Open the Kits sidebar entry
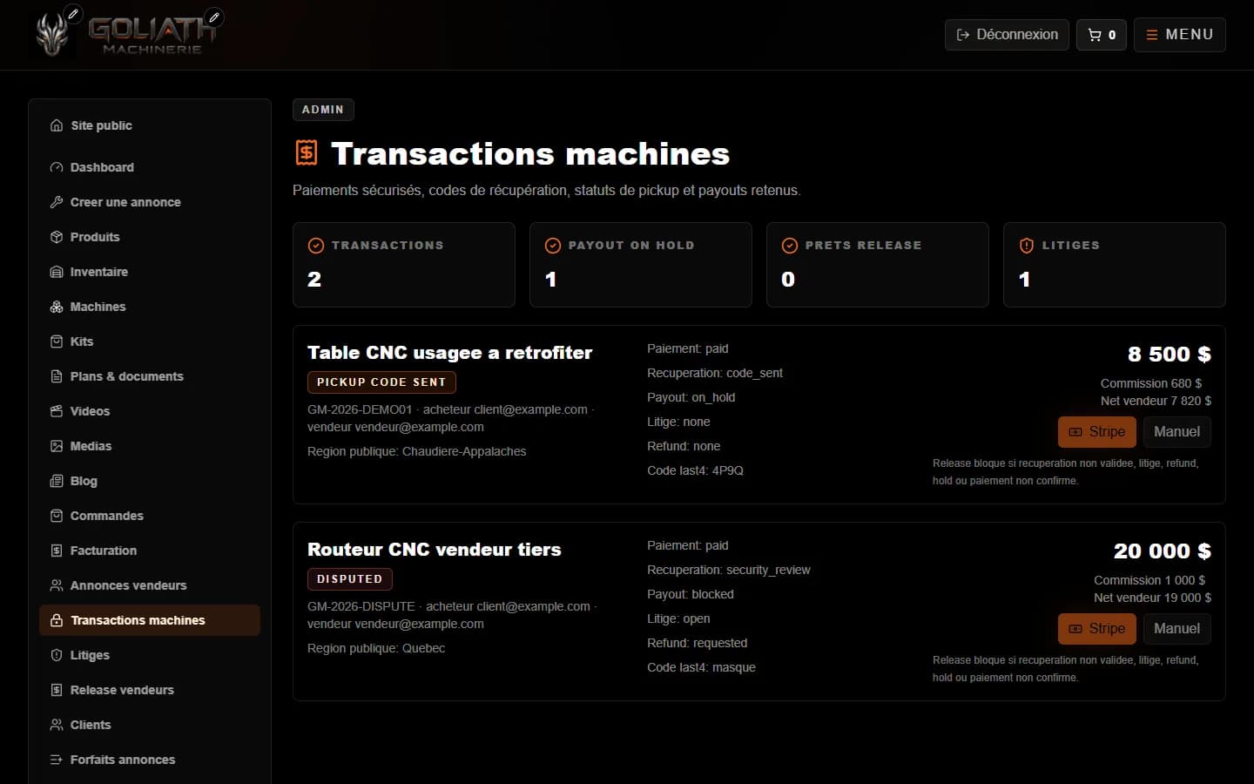This screenshot has height=784, width=1254. click(x=150, y=341)
